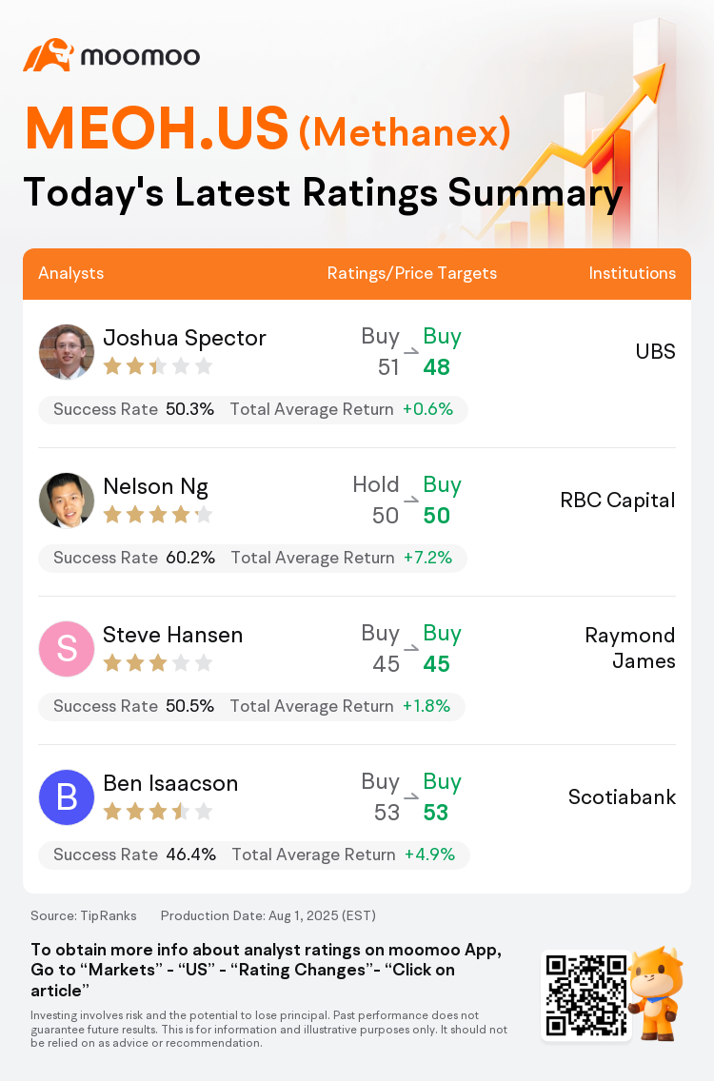Click the orange upward arrow chart graphic
The image size is (714, 1081).
click(590, 143)
